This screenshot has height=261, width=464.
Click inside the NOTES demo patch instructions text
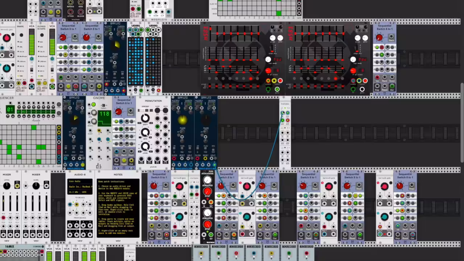pos(118,208)
